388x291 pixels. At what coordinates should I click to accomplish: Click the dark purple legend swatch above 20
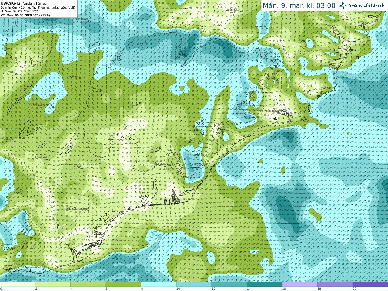(x=370, y=284)
